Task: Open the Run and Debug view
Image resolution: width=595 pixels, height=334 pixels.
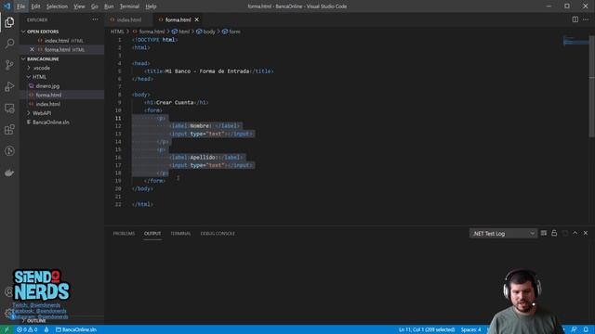Action: [x=9, y=86]
